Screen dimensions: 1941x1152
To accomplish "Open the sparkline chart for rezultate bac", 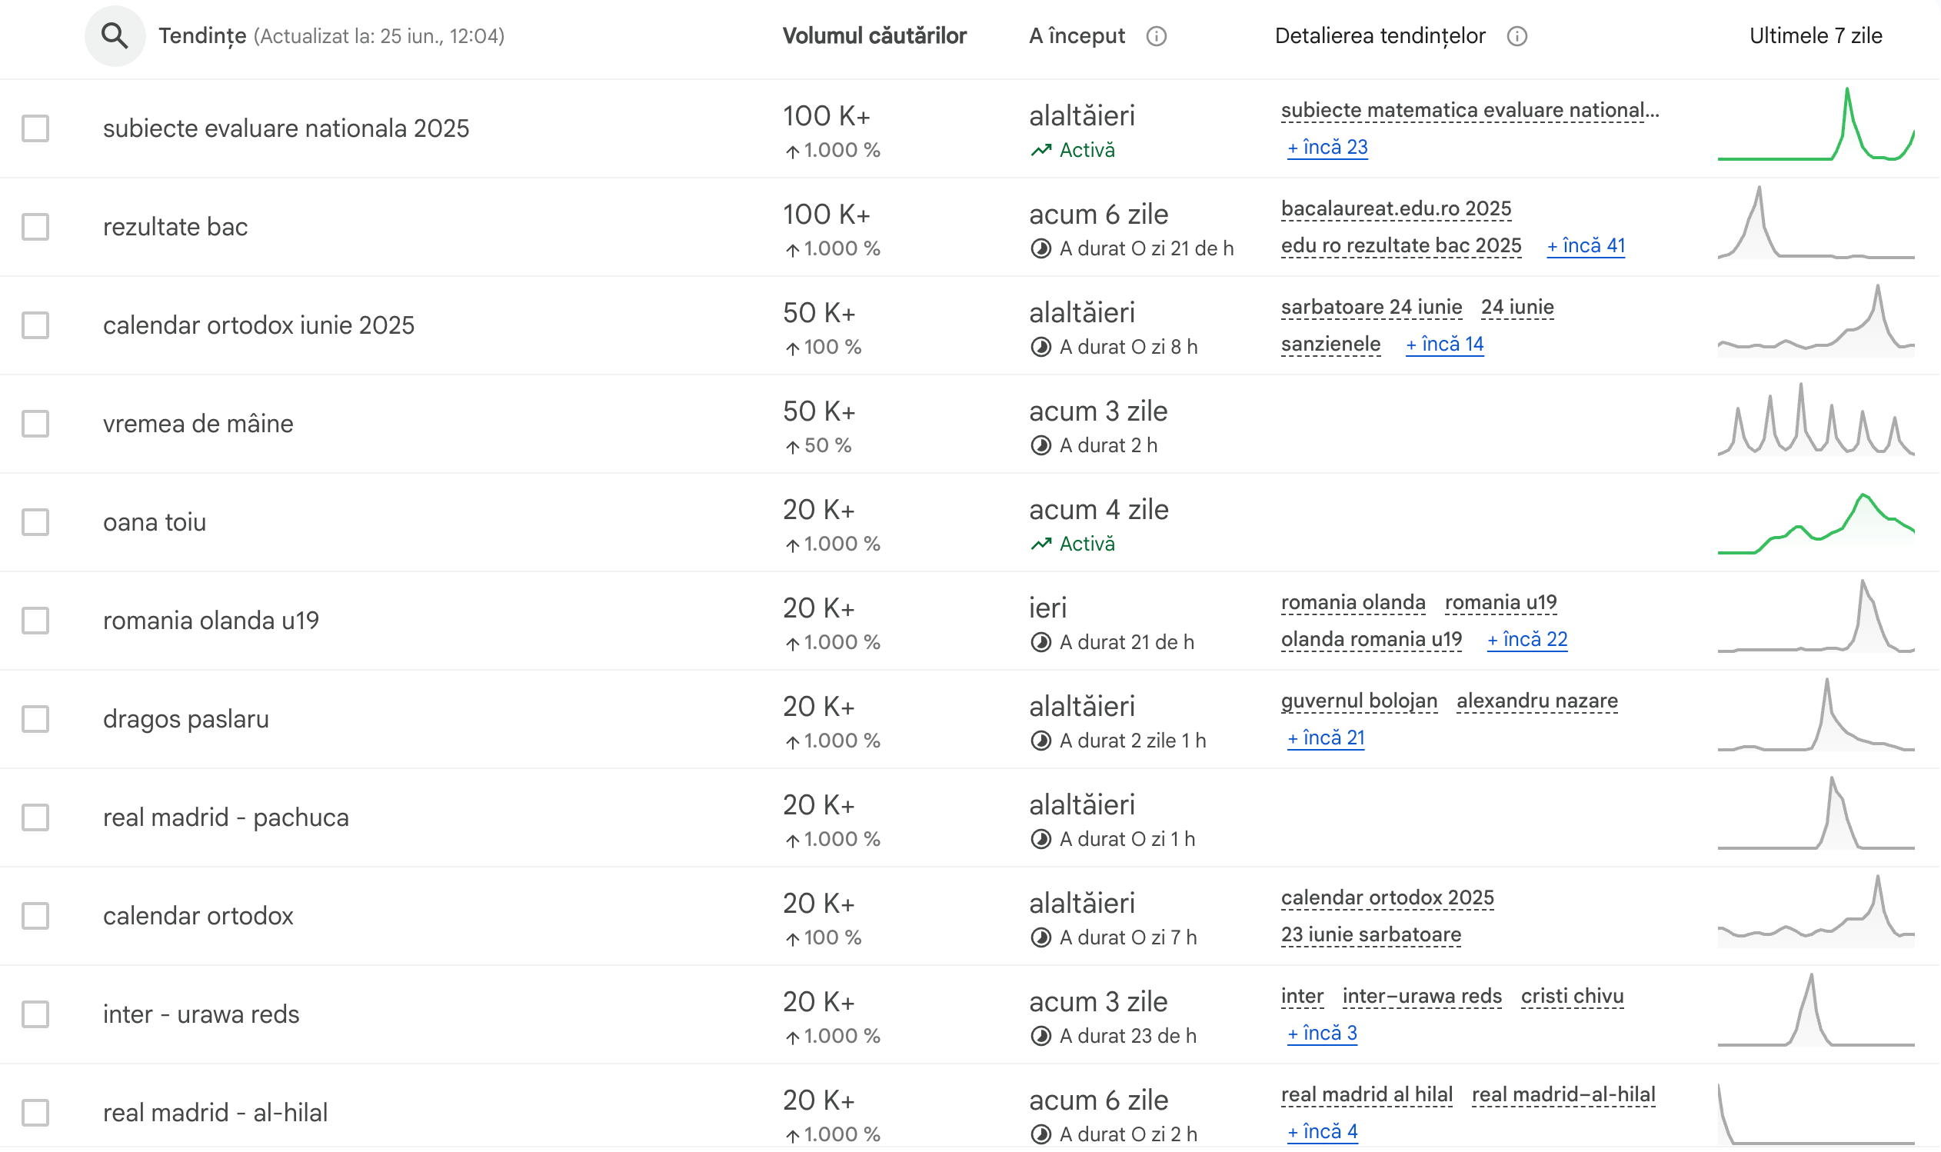I will tap(1816, 223).
